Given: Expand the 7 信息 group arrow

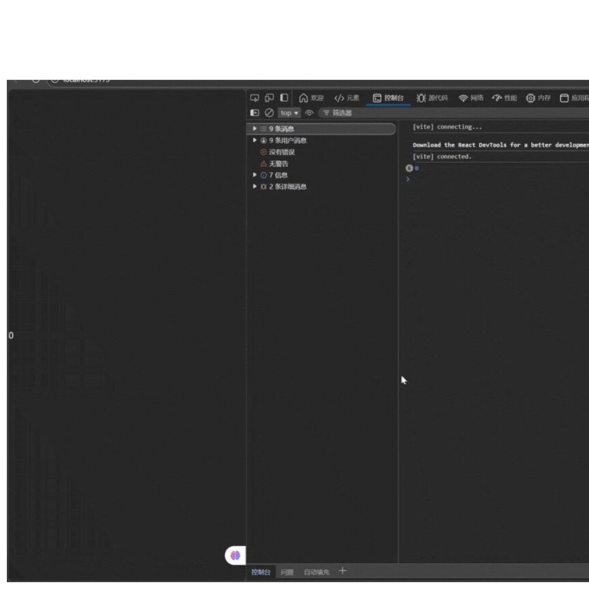Looking at the screenshot, I should 255,175.
